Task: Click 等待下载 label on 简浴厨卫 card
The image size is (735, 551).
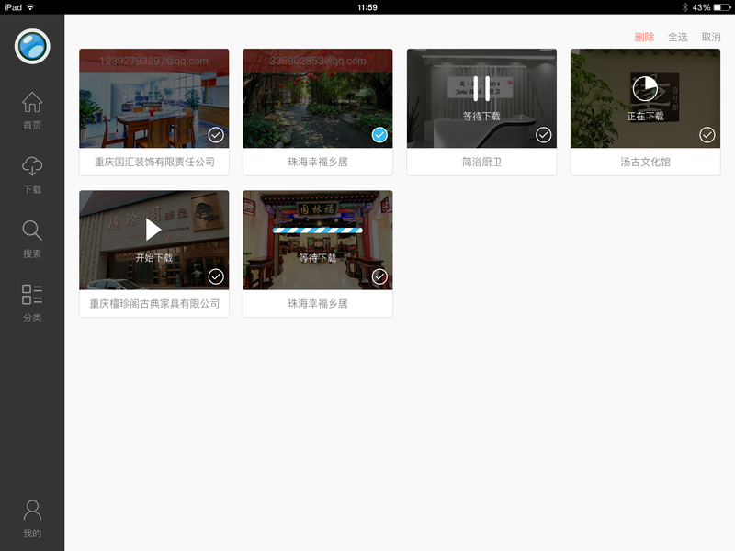Action: (x=481, y=117)
